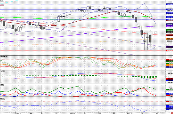
Task: Click the red 6195.00 support price tag
Action: coord(169,50)
